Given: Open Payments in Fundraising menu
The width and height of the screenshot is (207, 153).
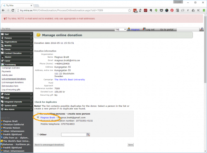Looking at the screenshot, I should [x=6, y=71].
